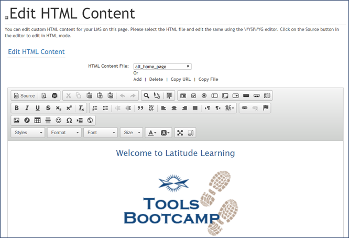
Task: Click the Source button in the editor
Action: point(25,95)
